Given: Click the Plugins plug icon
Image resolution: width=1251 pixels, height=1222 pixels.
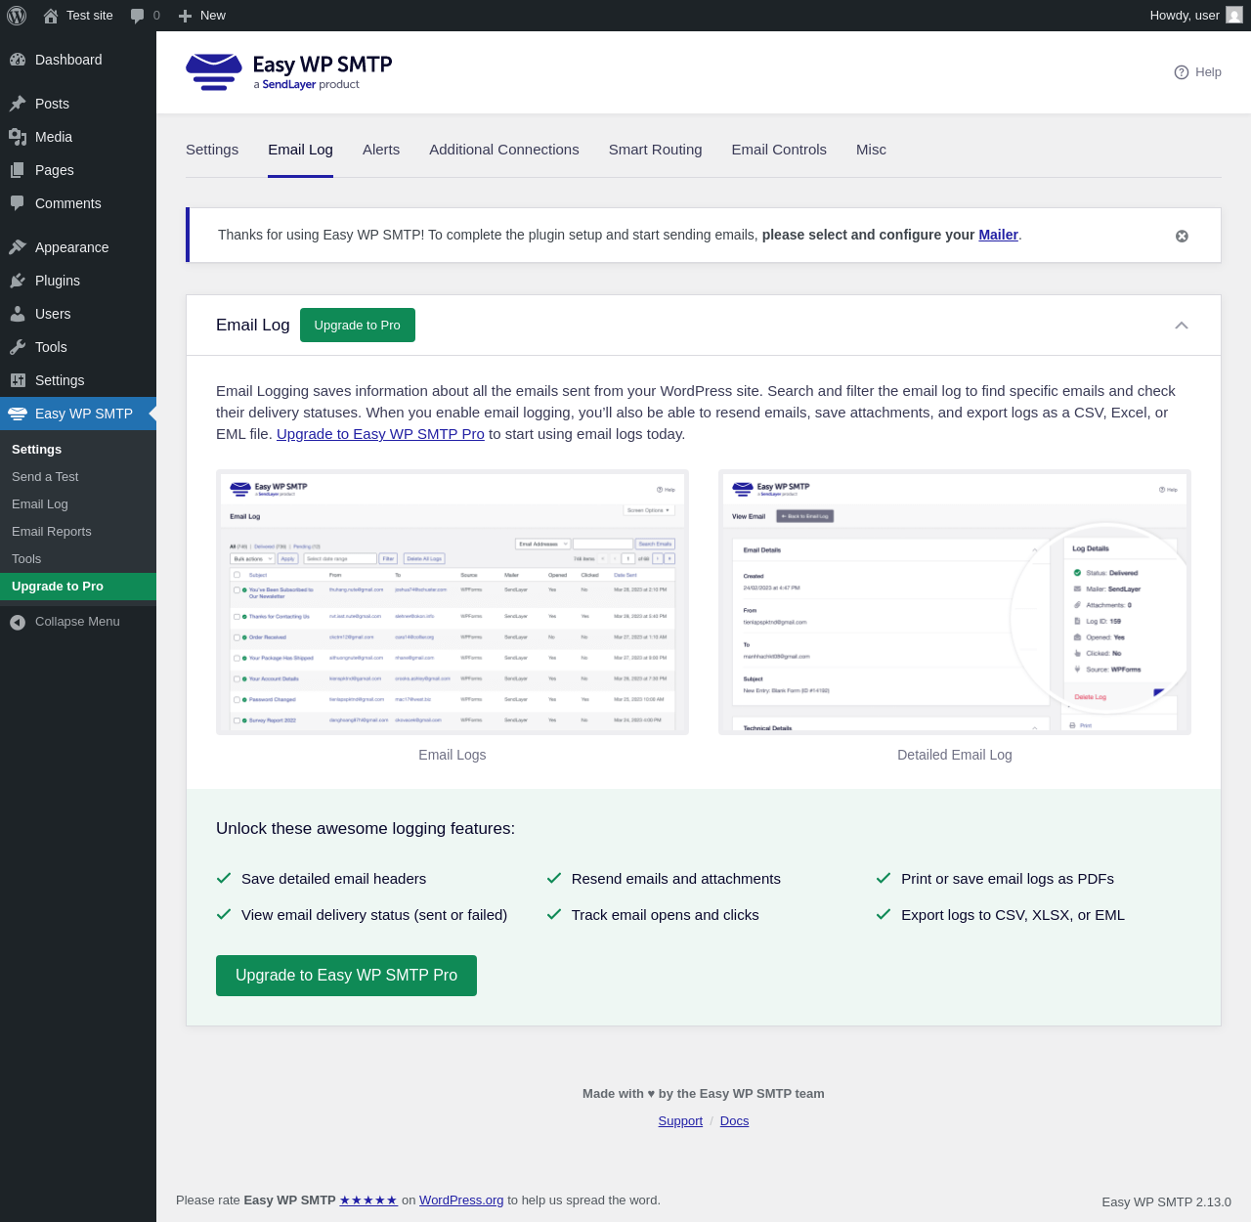Looking at the screenshot, I should coord(18,281).
